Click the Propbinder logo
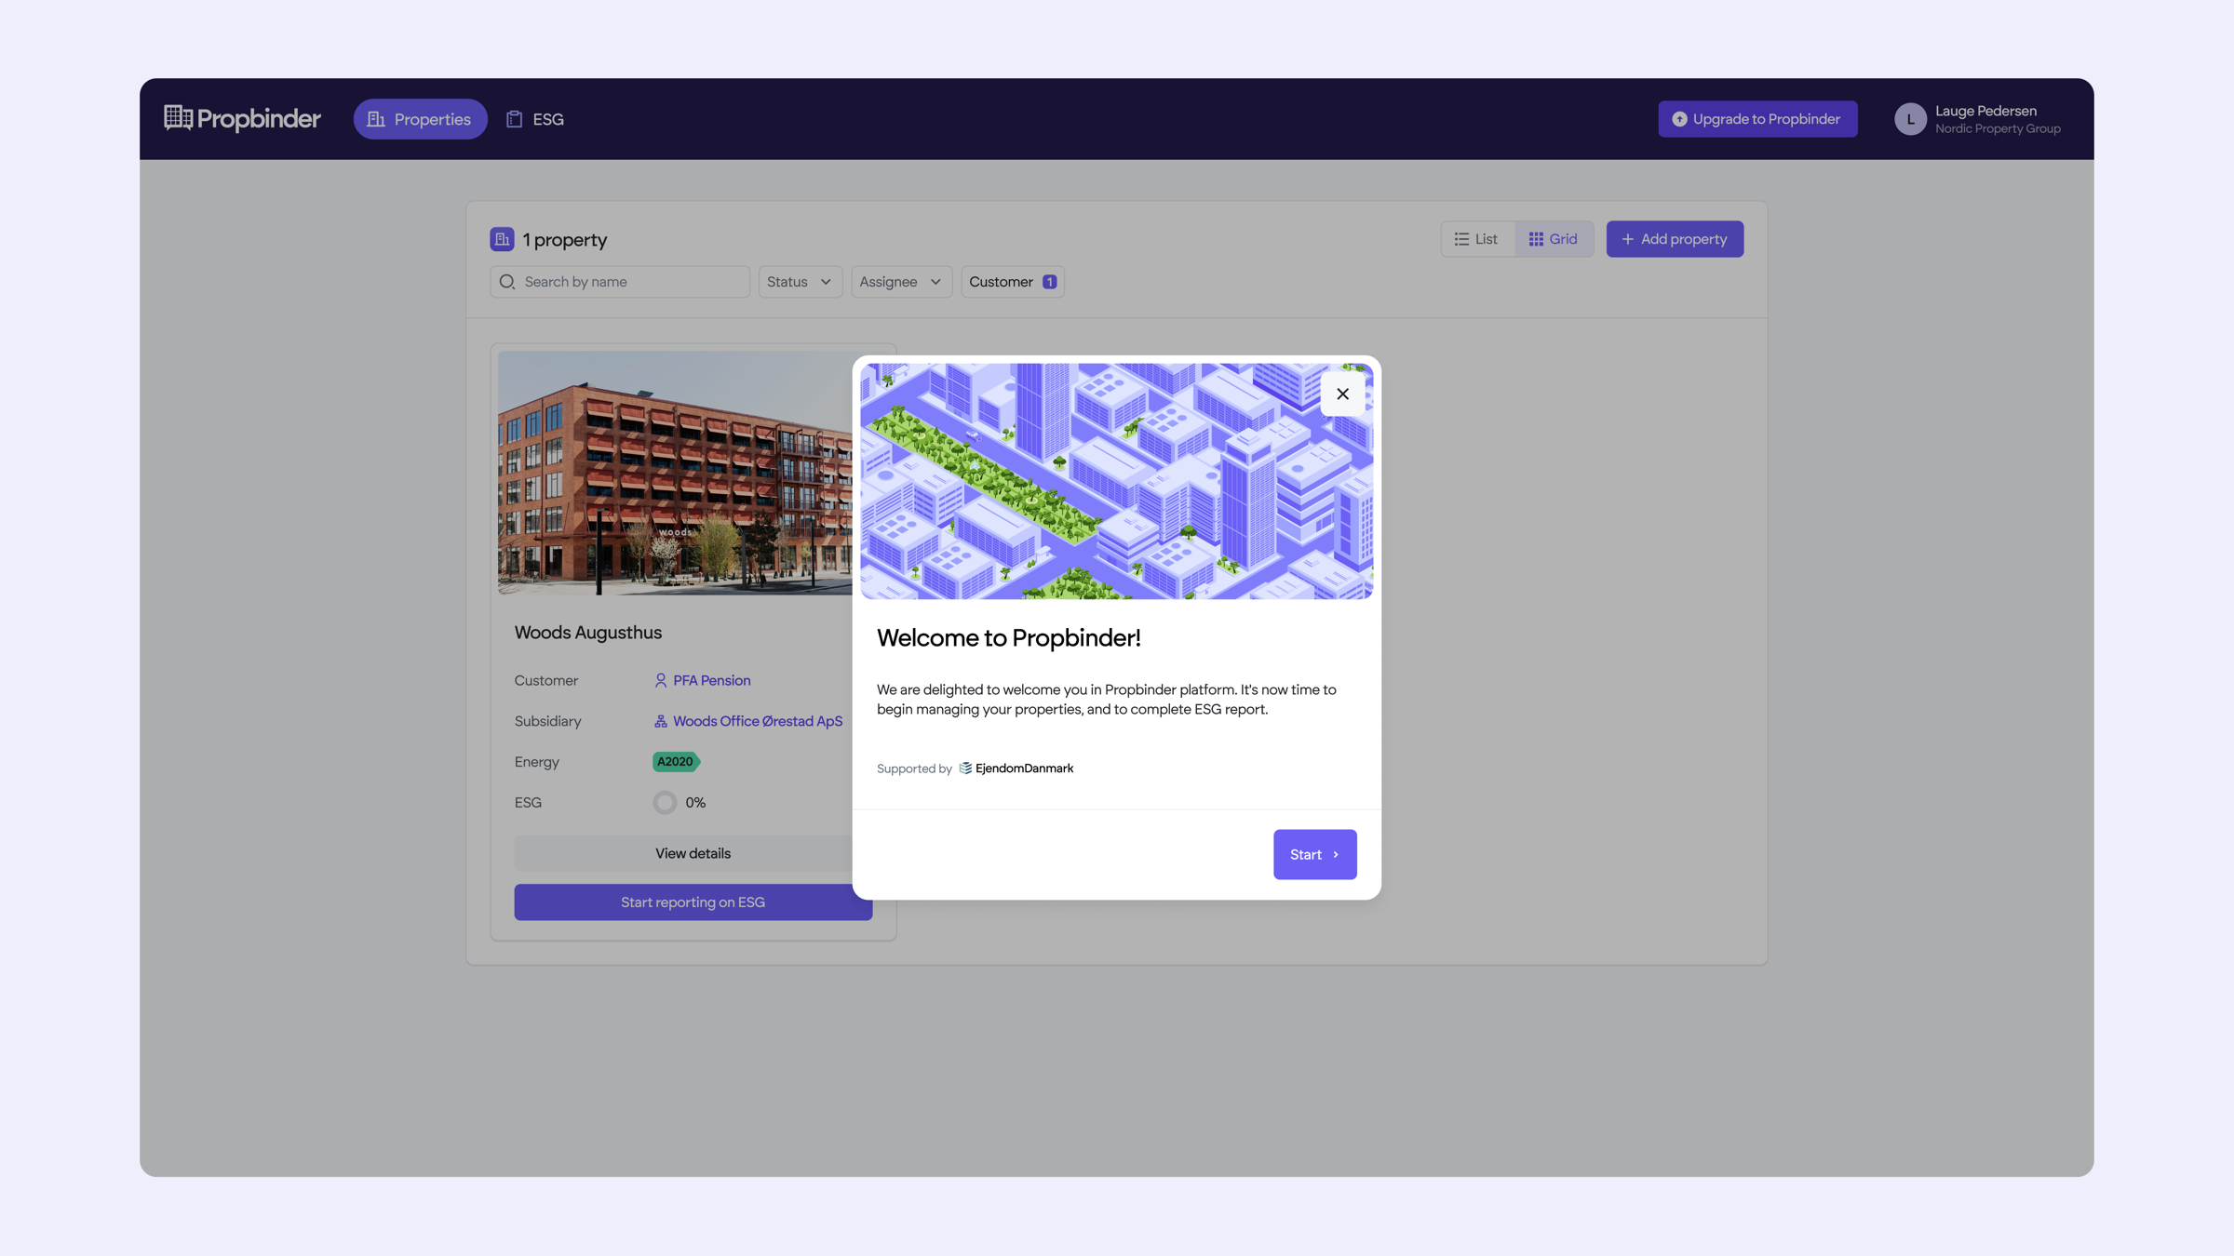2234x1256 pixels. 242,118
